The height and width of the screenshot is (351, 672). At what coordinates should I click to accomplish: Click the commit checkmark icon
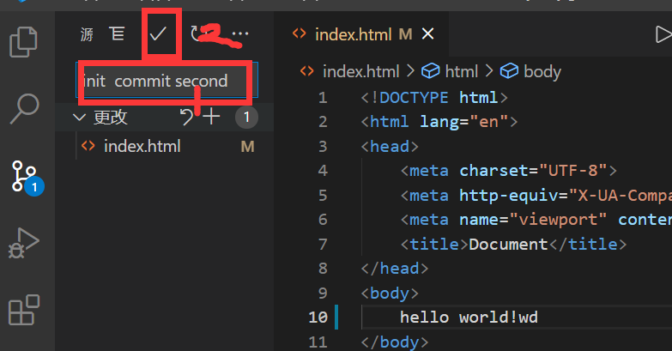pos(158,34)
